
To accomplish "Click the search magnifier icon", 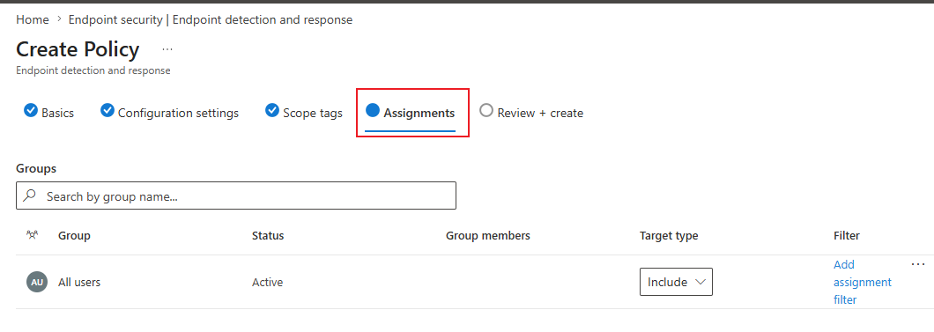I will click(30, 196).
